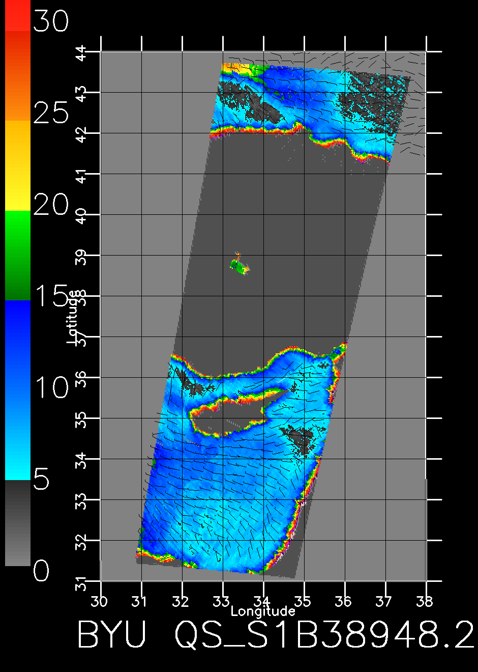Click latitude tick label "36"
Viewport: 478px width, 672px height.
(82, 378)
